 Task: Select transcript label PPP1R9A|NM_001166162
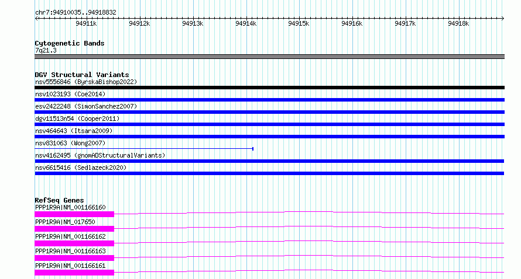70,236
